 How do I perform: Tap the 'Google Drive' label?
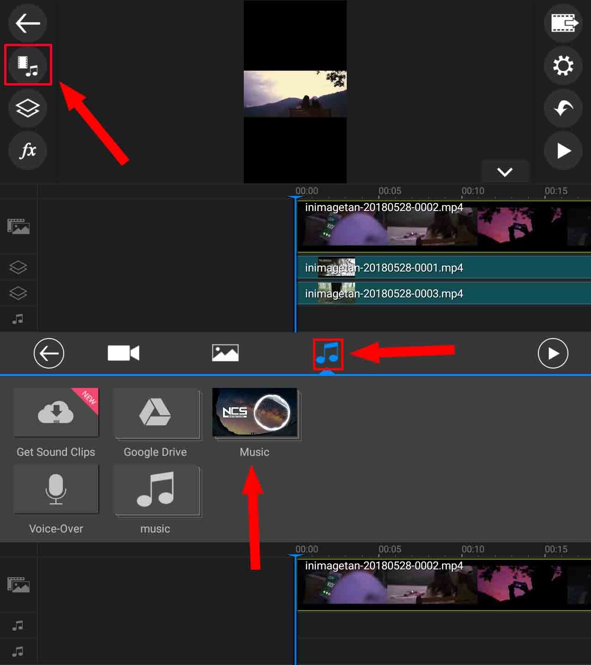coord(155,452)
